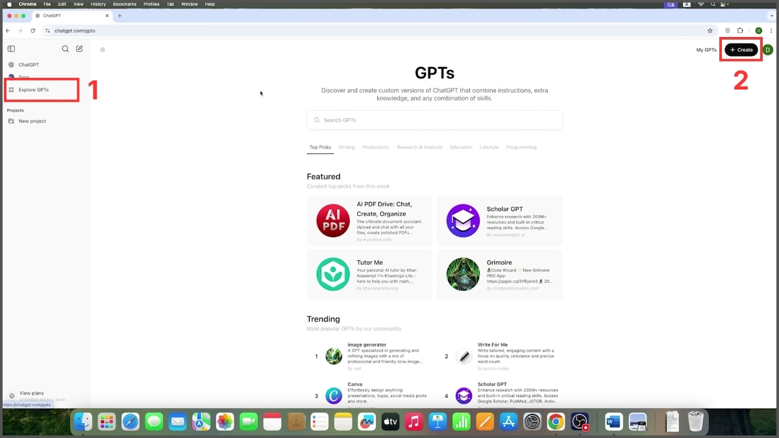
Task: Open the Tutor Me card icon
Action: [x=333, y=274]
